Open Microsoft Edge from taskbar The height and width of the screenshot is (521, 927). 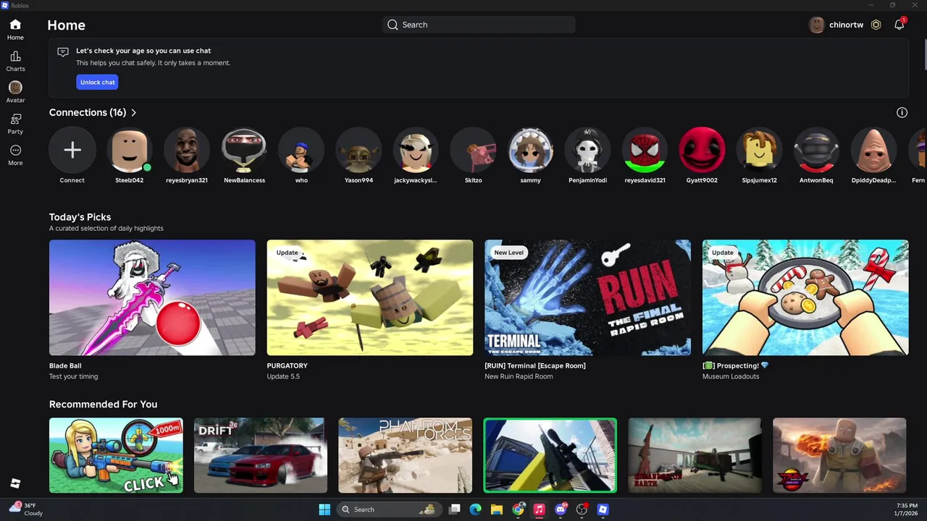pos(476,509)
